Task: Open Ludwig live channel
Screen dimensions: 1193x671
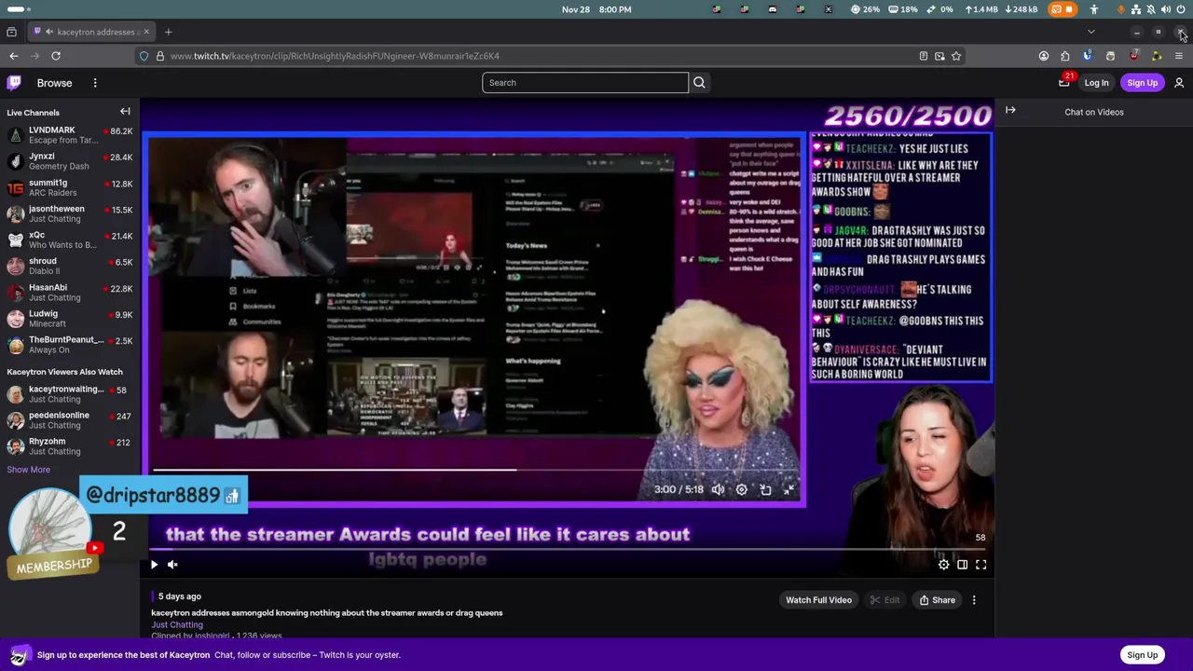Action: 70,319
